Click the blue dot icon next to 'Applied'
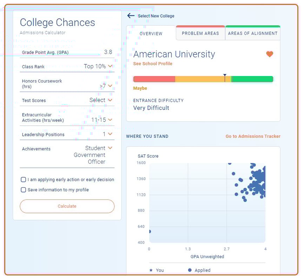The image size is (304, 280). [x=190, y=270]
